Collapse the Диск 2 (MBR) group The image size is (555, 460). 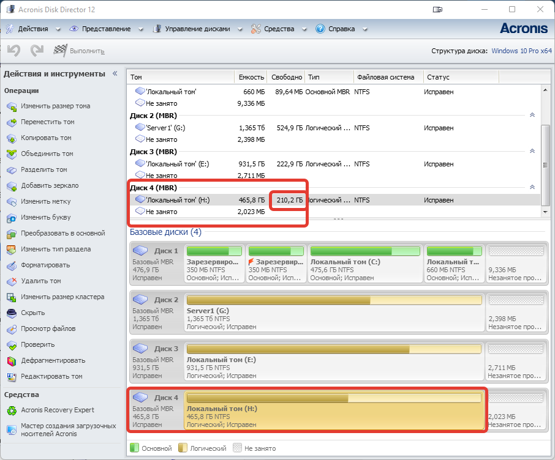coord(532,115)
